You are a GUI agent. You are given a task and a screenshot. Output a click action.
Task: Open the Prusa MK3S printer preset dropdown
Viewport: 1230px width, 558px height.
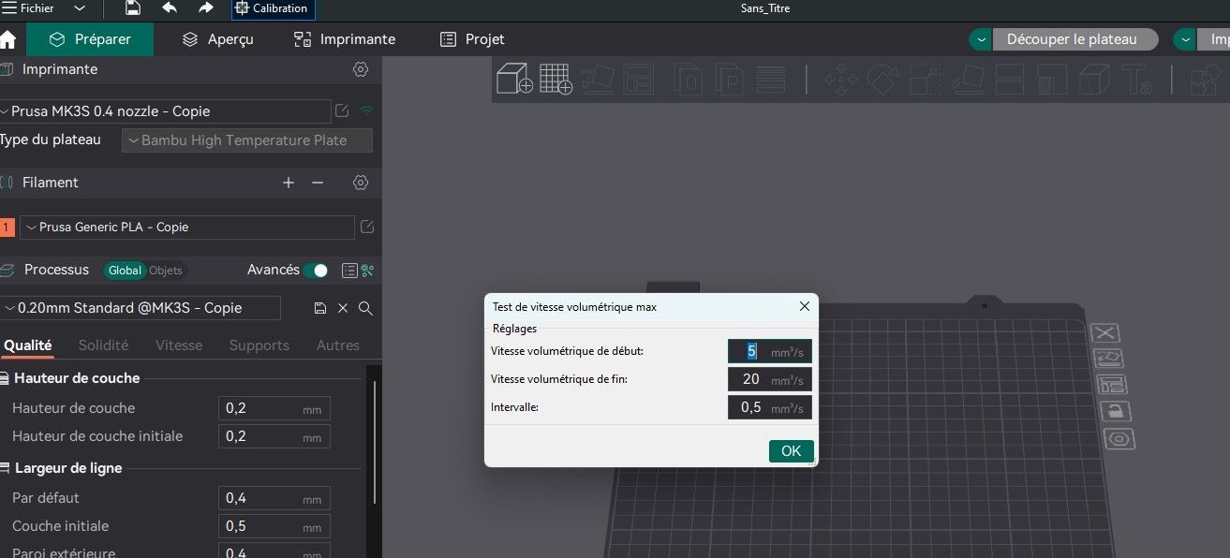165,111
